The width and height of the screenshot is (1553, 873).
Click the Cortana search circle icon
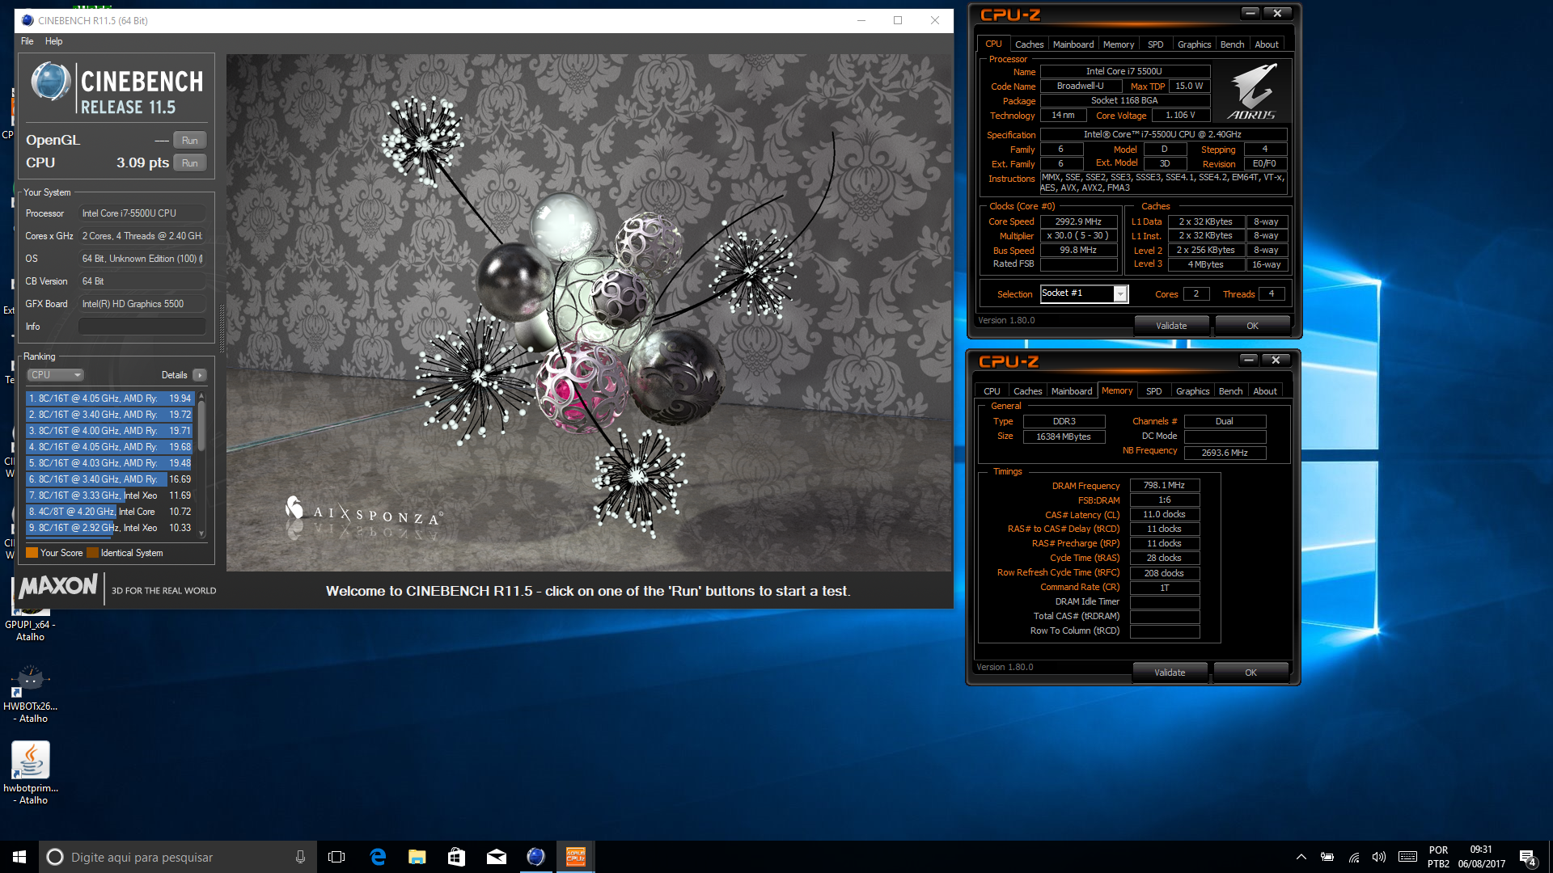point(54,857)
